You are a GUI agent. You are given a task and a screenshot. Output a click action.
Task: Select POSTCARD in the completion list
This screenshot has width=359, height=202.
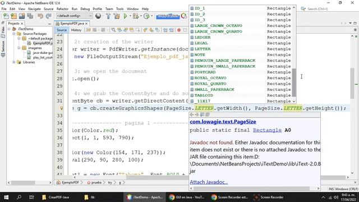241,72
